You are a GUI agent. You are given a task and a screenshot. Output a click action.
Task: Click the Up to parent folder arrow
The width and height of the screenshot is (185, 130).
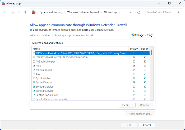click(25, 12)
